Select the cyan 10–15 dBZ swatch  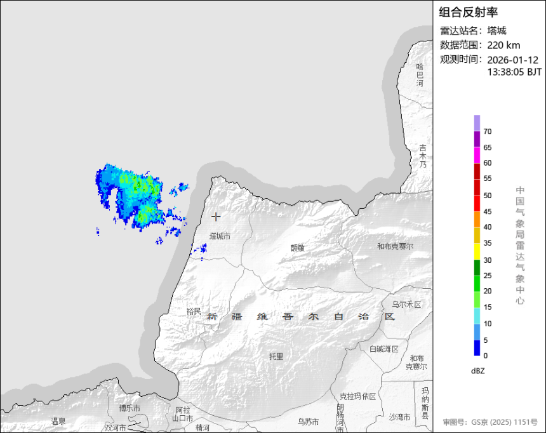pos(477,316)
